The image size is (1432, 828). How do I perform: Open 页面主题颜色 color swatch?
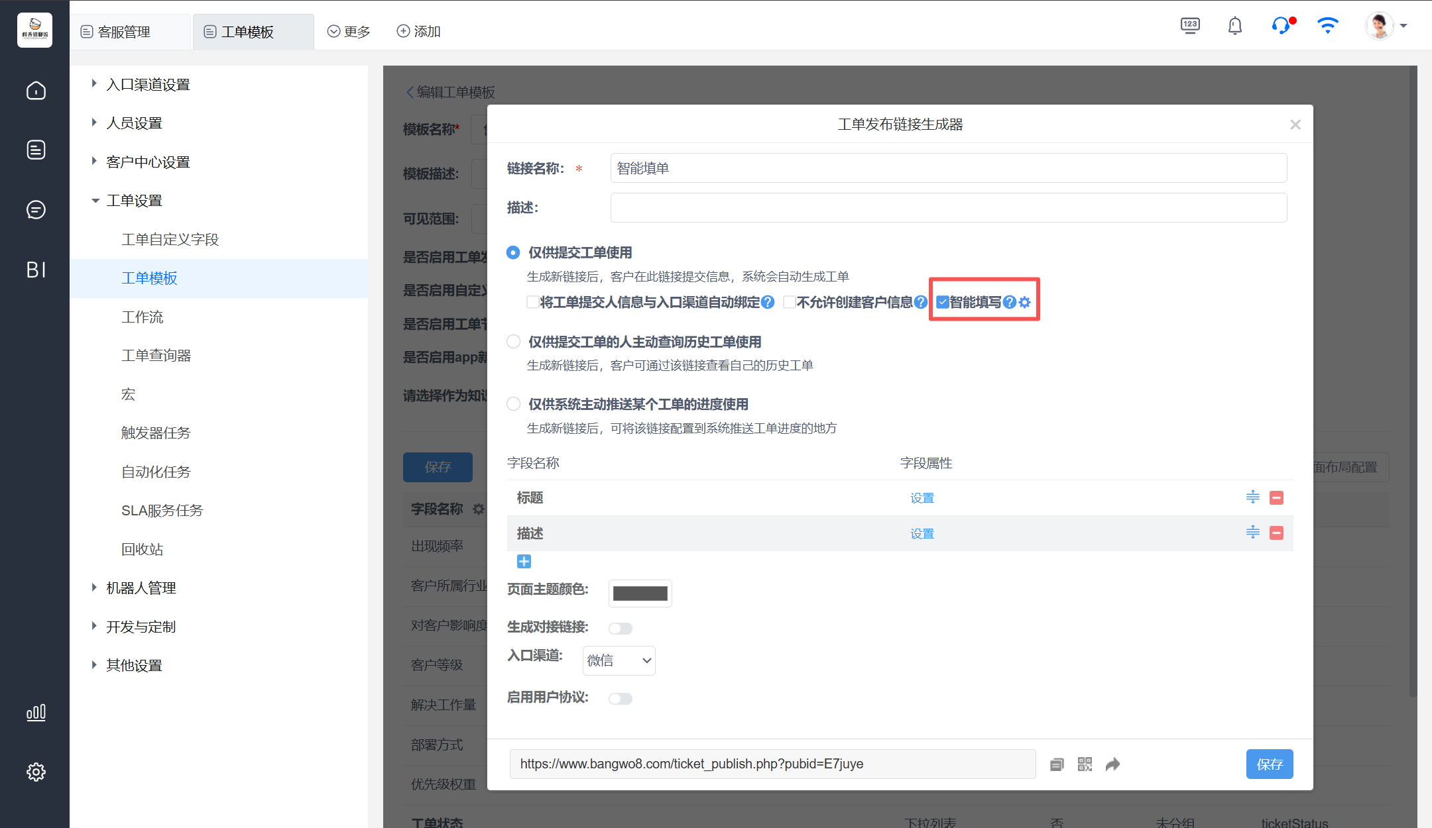(x=640, y=593)
